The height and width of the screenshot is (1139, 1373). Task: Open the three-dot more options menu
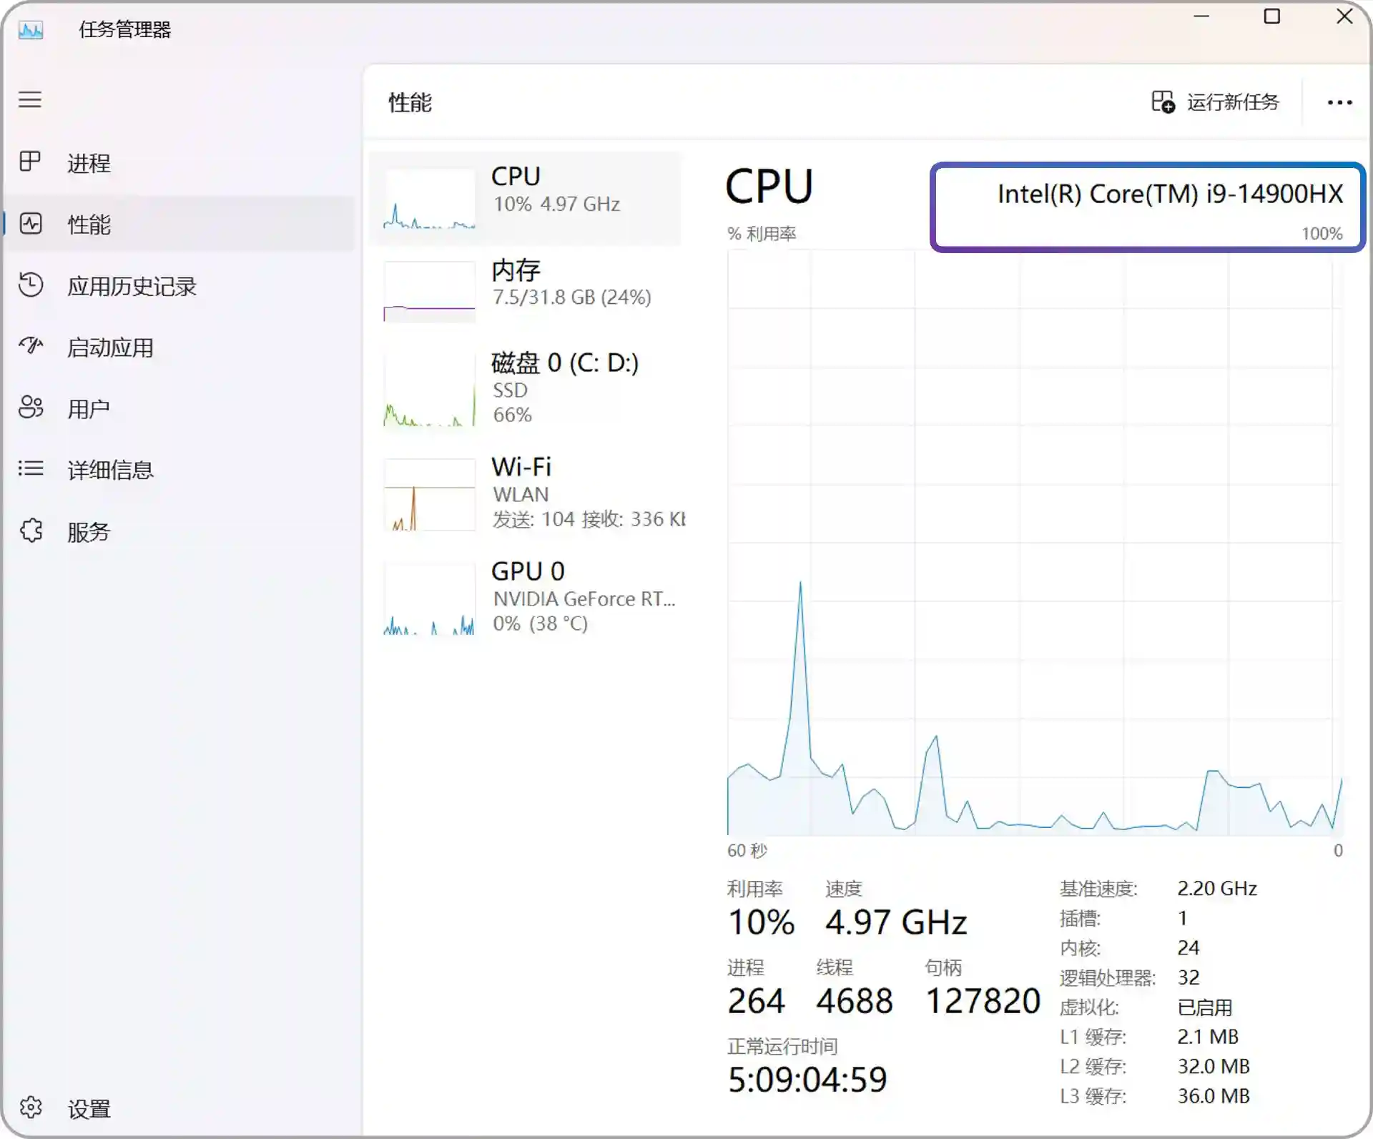click(1339, 103)
